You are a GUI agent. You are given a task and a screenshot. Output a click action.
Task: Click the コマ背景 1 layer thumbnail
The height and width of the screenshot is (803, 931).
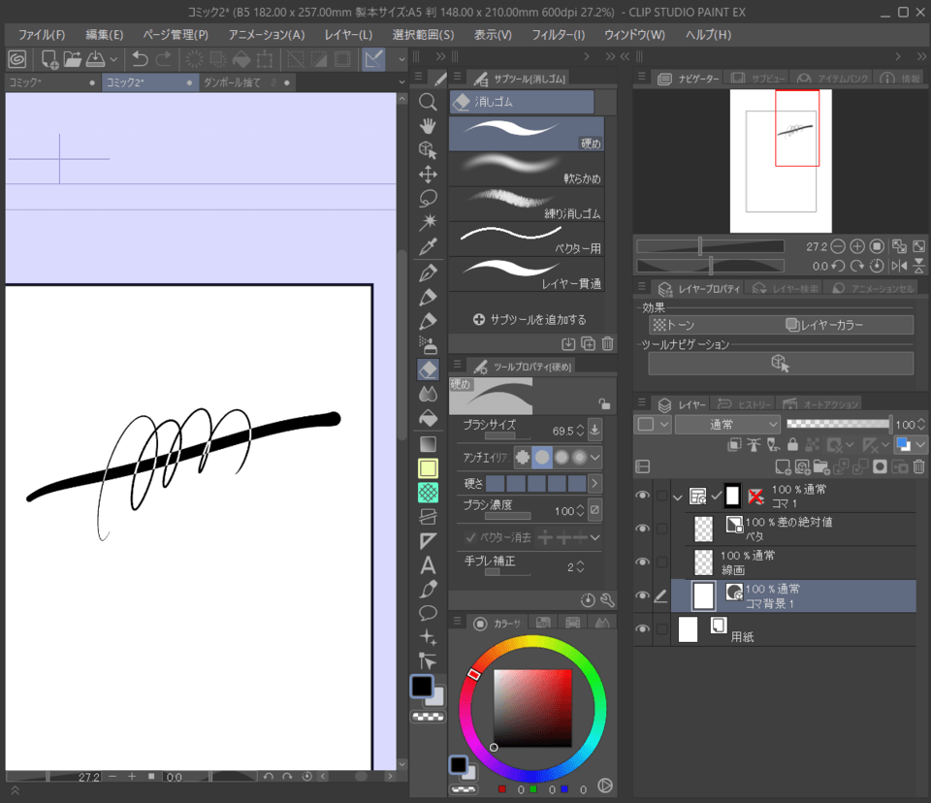coord(704,595)
